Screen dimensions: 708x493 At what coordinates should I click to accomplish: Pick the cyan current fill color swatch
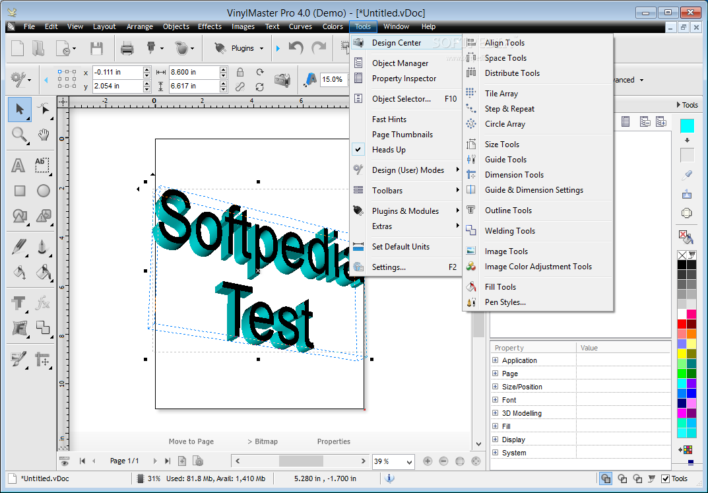tap(687, 125)
